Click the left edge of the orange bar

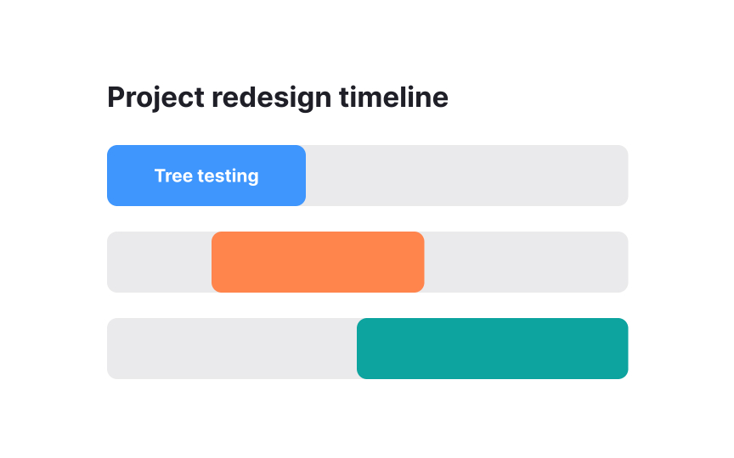pos(215,262)
